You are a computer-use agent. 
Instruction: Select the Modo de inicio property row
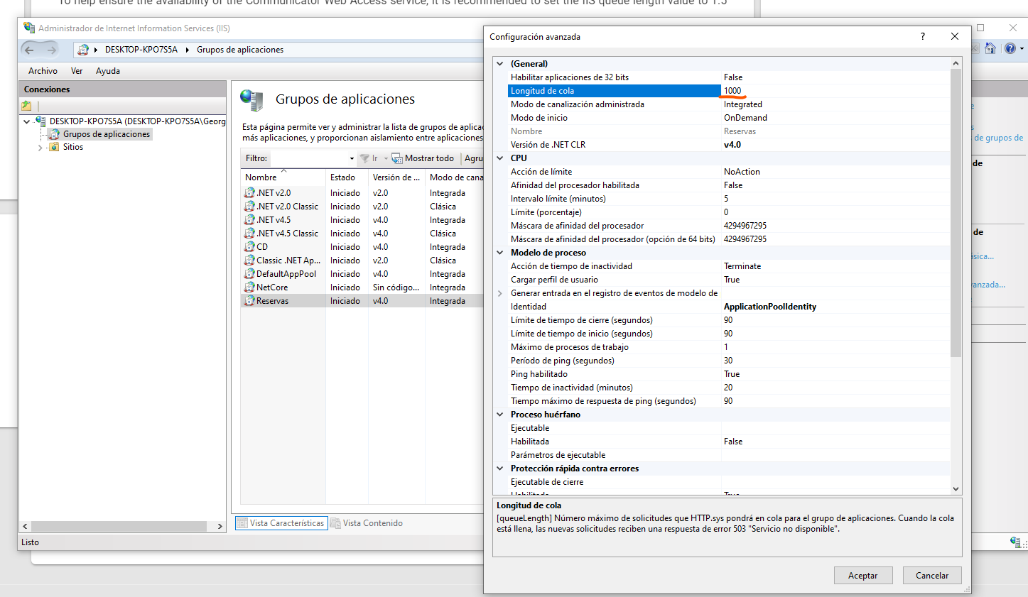pos(728,118)
